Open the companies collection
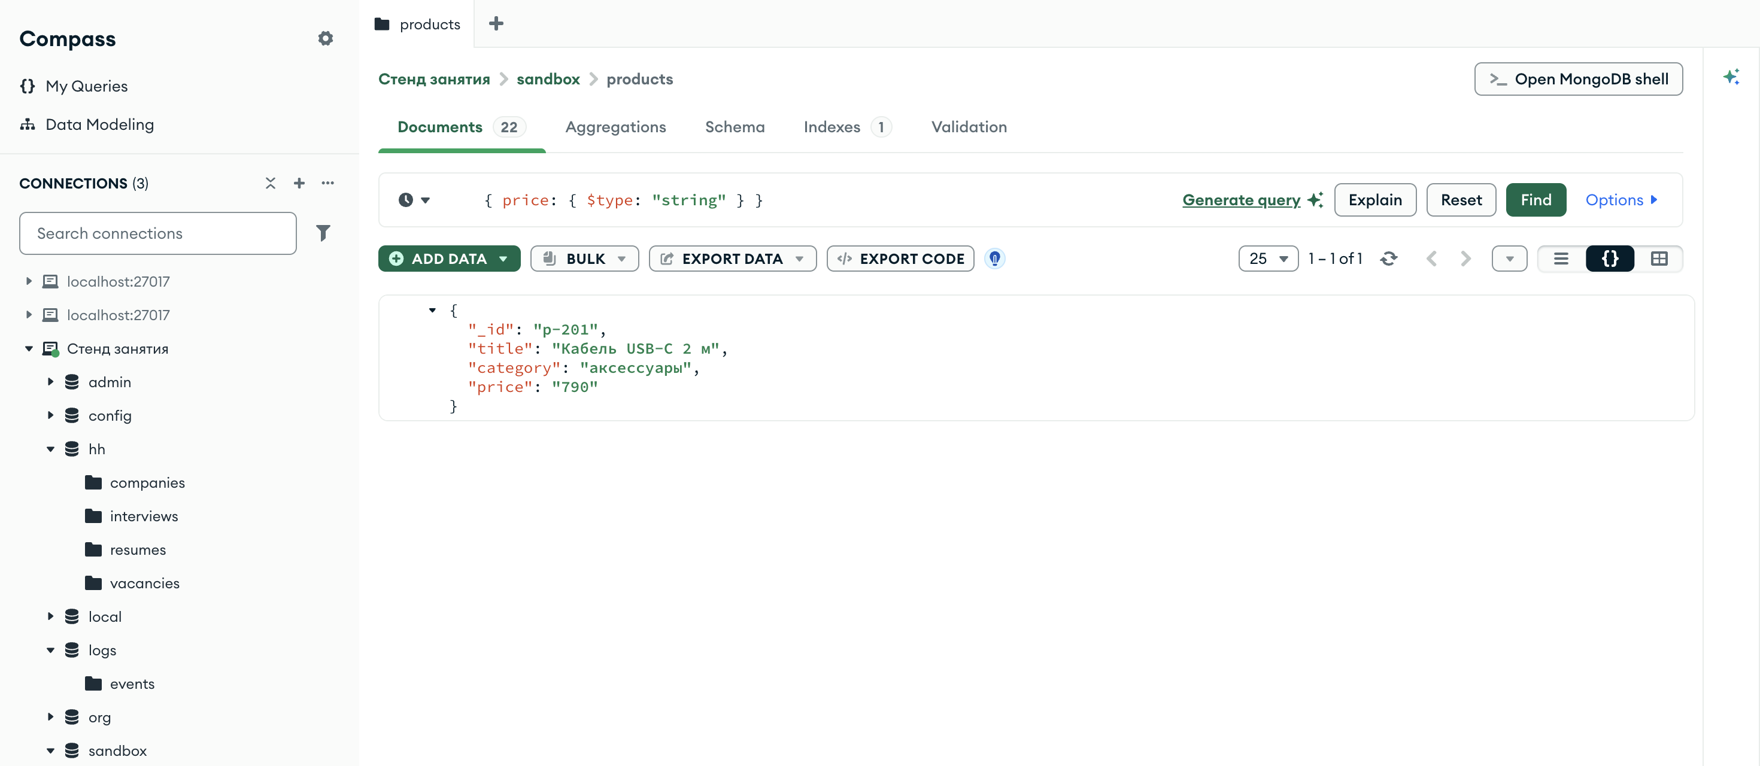This screenshot has height=766, width=1760. [147, 483]
